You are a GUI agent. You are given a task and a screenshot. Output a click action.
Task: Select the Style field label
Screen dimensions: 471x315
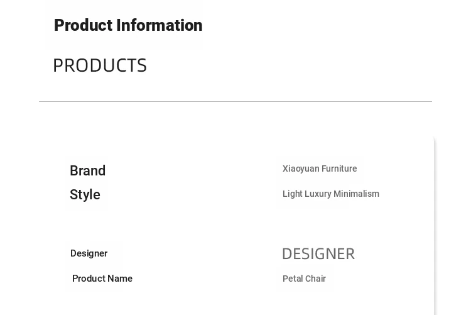[85, 195]
